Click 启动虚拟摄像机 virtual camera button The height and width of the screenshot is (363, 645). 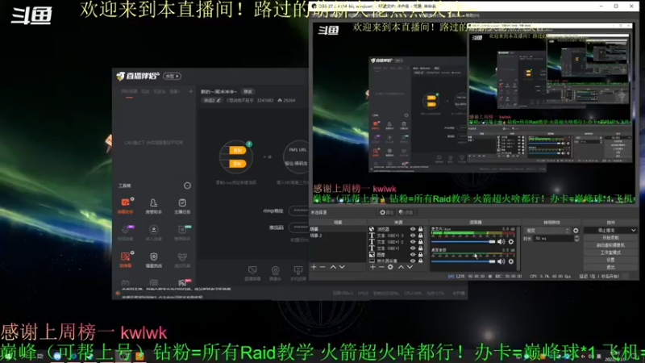point(610,245)
